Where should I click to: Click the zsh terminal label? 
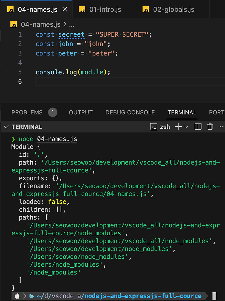tap(165, 127)
